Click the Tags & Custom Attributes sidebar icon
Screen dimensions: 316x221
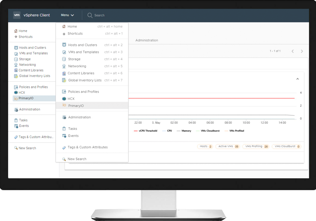(x=16, y=137)
